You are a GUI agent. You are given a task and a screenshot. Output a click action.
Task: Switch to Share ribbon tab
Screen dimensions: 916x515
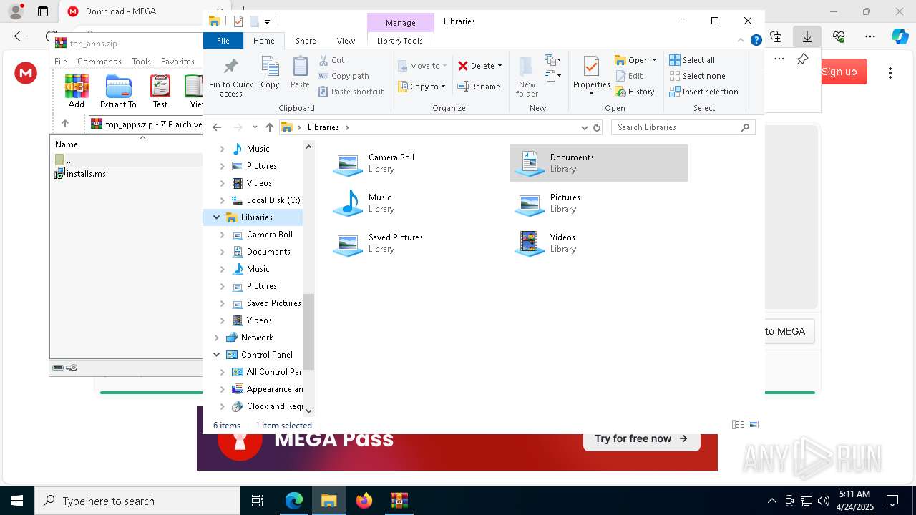pos(306,41)
